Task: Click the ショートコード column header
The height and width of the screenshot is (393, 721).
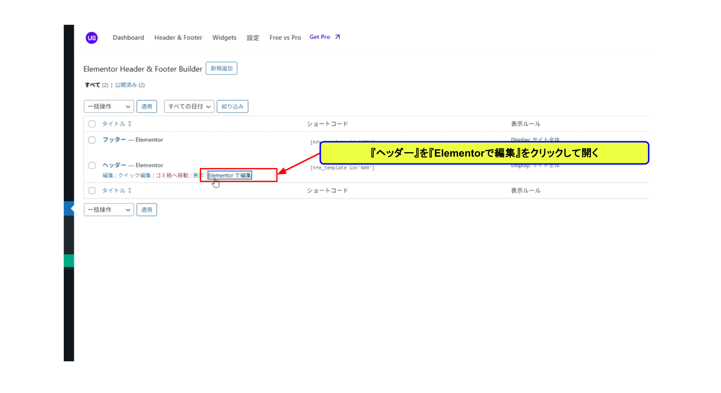Action: coord(327,124)
